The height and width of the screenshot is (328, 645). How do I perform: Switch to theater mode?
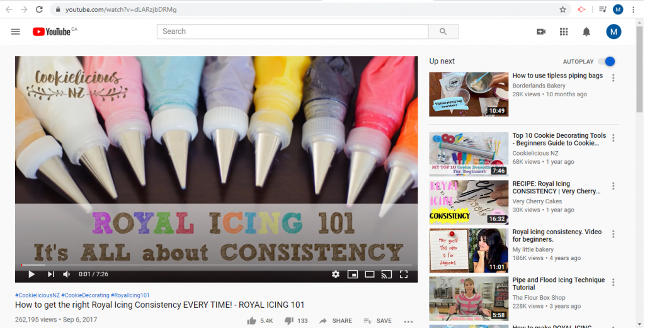(370, 274)
